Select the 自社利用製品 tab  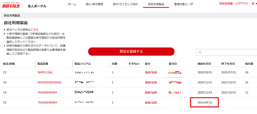point(156,4)
